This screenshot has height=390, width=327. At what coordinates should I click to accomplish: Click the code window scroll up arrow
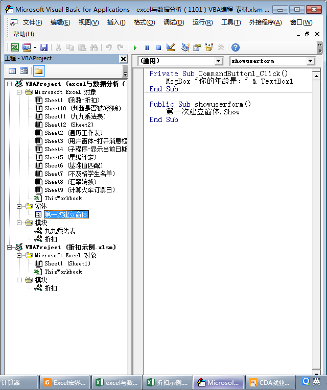316,76
